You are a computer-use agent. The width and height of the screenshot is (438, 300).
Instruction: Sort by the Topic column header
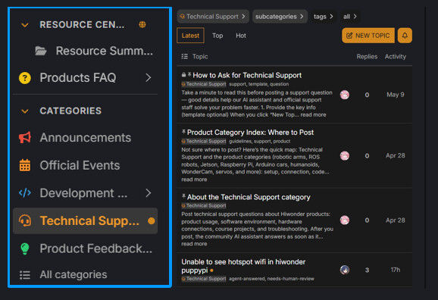click(200, 57)
